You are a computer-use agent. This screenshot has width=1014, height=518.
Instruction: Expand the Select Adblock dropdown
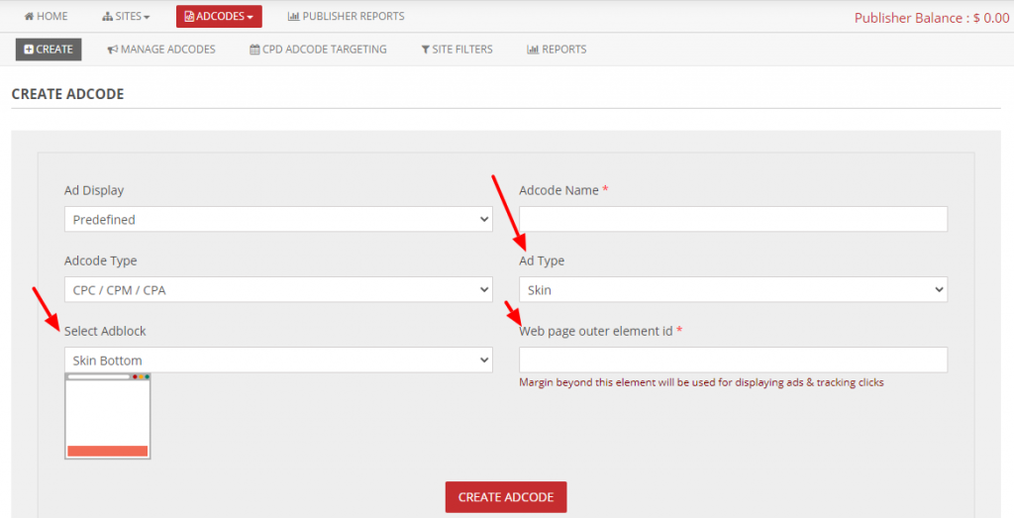point(278,361)
